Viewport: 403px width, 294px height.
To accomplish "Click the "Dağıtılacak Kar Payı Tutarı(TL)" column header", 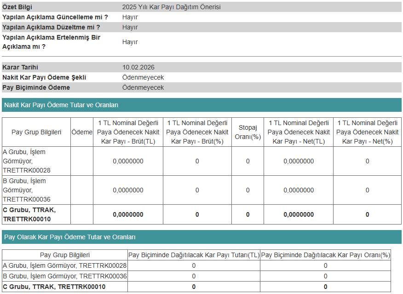I will coord(194,255).
